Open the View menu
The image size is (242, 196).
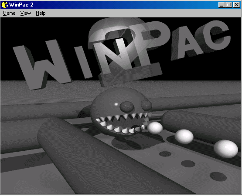point(25,13)
